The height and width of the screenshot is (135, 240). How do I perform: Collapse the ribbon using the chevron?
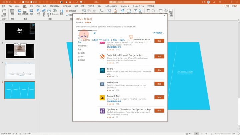[x=238, y=19]
